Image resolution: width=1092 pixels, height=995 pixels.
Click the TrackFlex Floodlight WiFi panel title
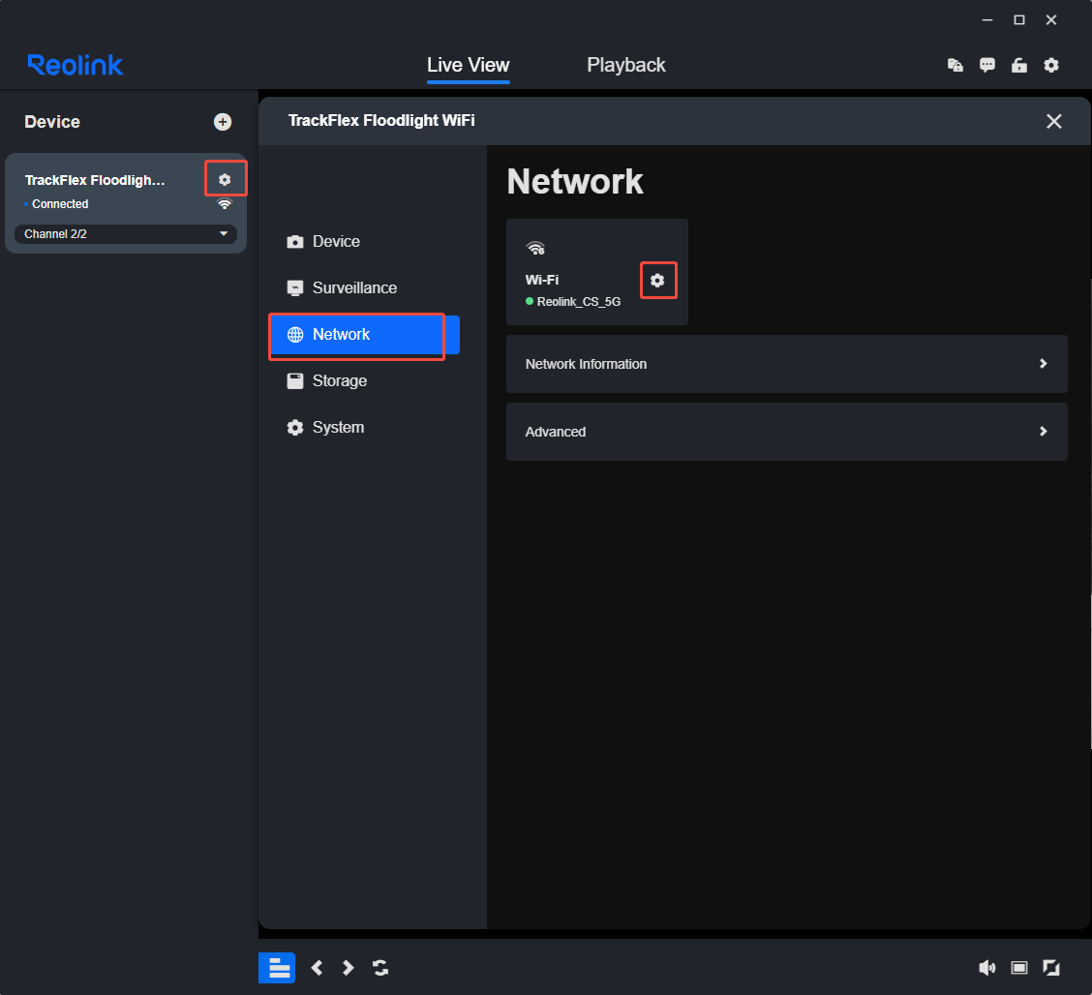[x=381, y=120]
